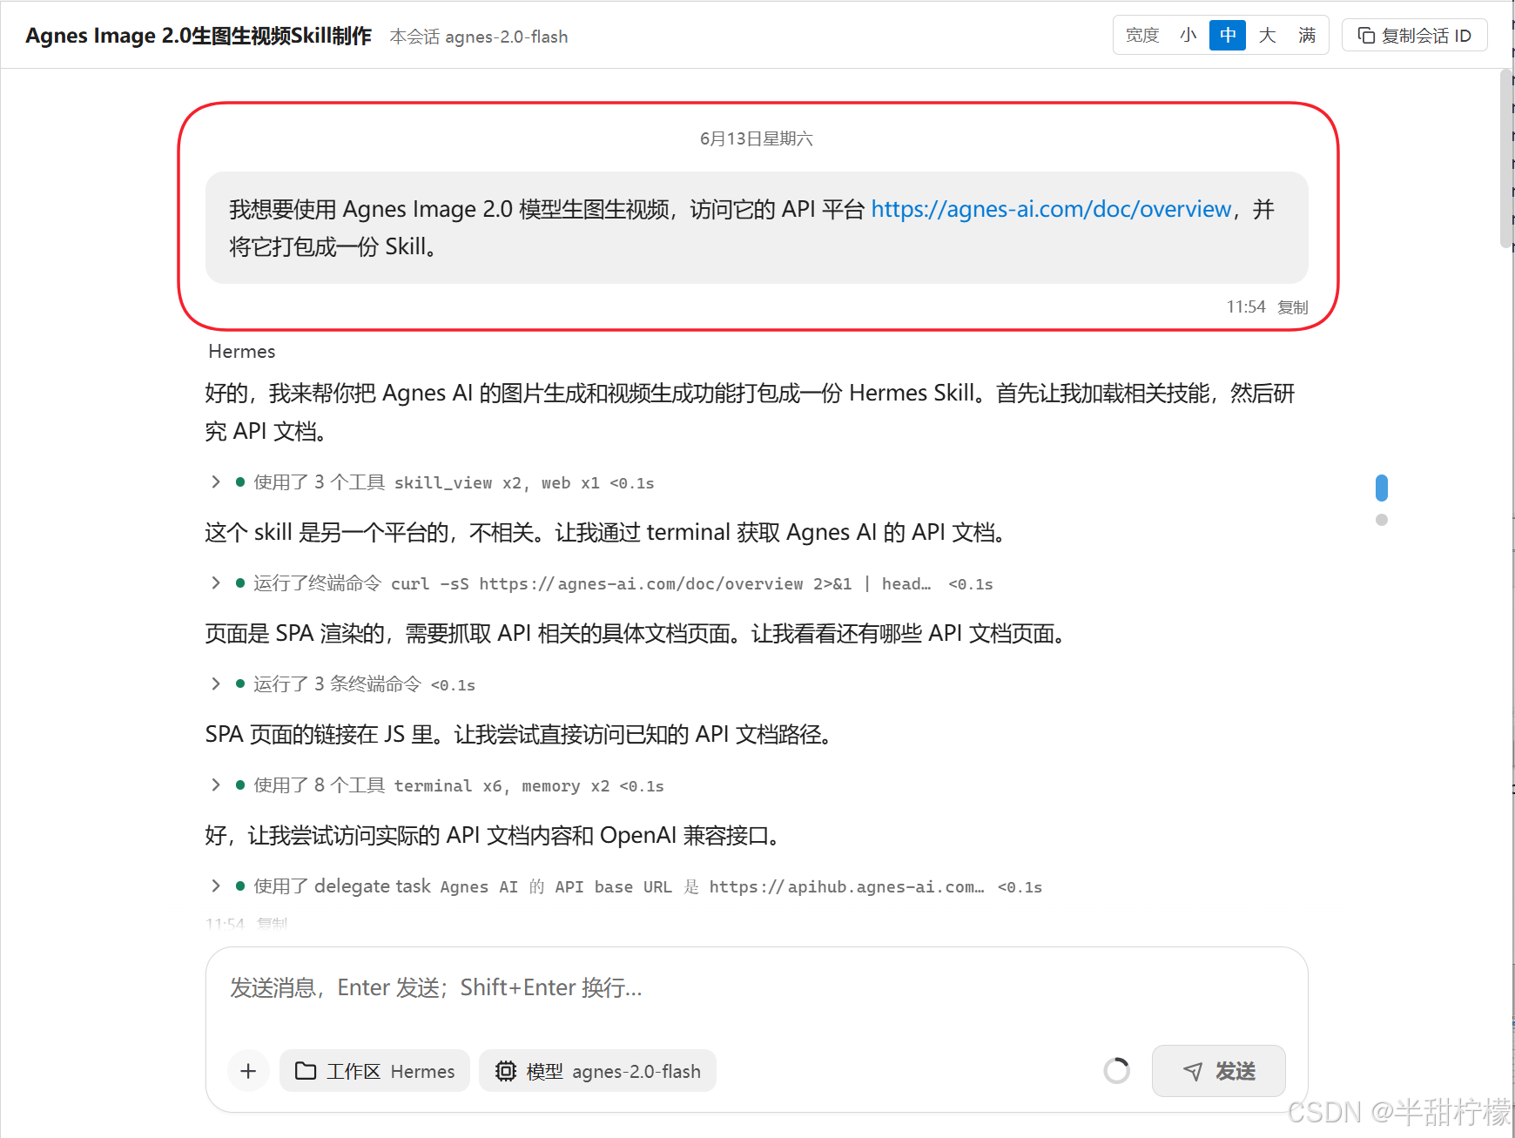Click the gray message navigation dot
This screenshot has width=1515, height=1138.
[x=1382, y=520]
